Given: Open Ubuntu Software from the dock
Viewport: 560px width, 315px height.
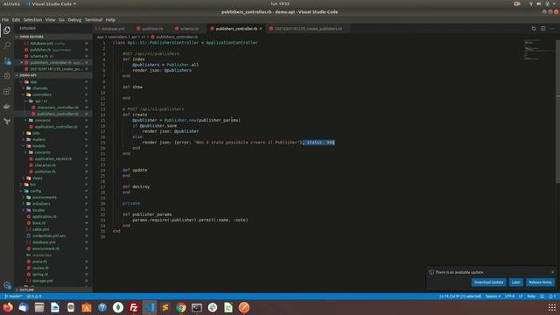Looking at the screenshot, I should pyautogui.click(x=87, y=307).
